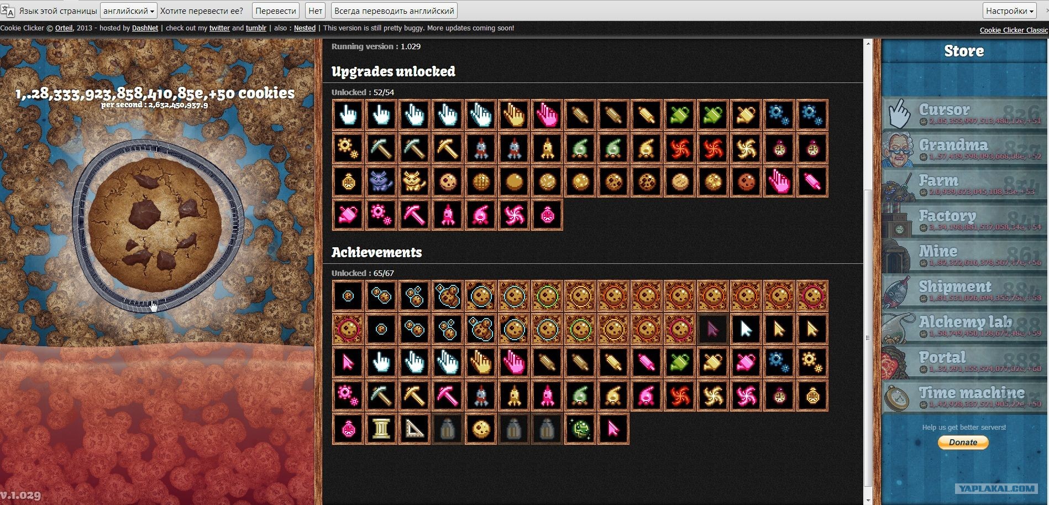The width and height of the screenshot is (1049, 505).
Task: Click the 'Unlocked : 65/67' achievements count
Action: (x=363, y=273)
